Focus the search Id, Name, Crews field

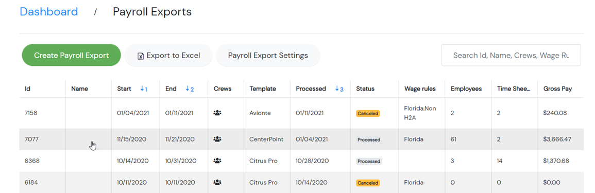511,56
